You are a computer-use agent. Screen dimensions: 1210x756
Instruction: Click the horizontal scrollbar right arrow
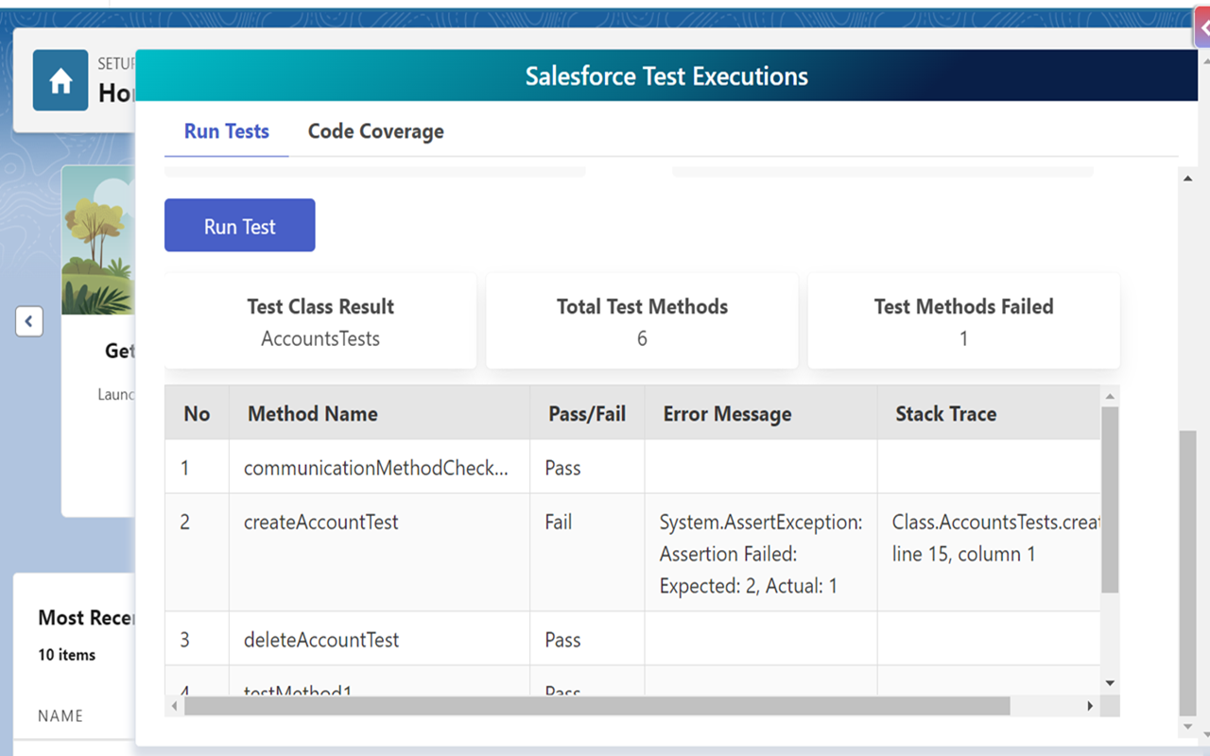click(1090, 706)
